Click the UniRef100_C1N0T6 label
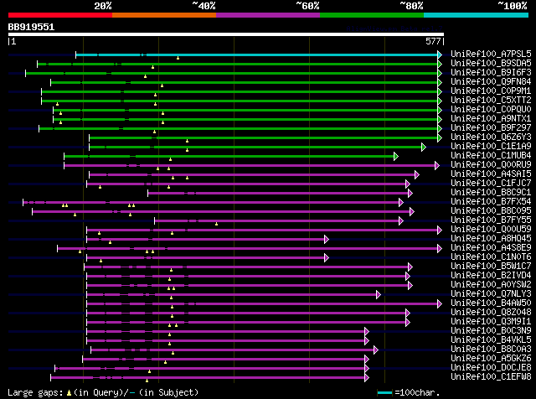Screen dimensions: 536x399 (x=491, y=257)
